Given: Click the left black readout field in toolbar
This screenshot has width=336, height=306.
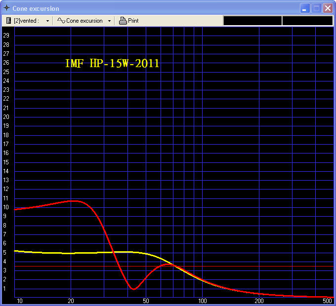Looking at the screenshot, I should coord(252,21).
